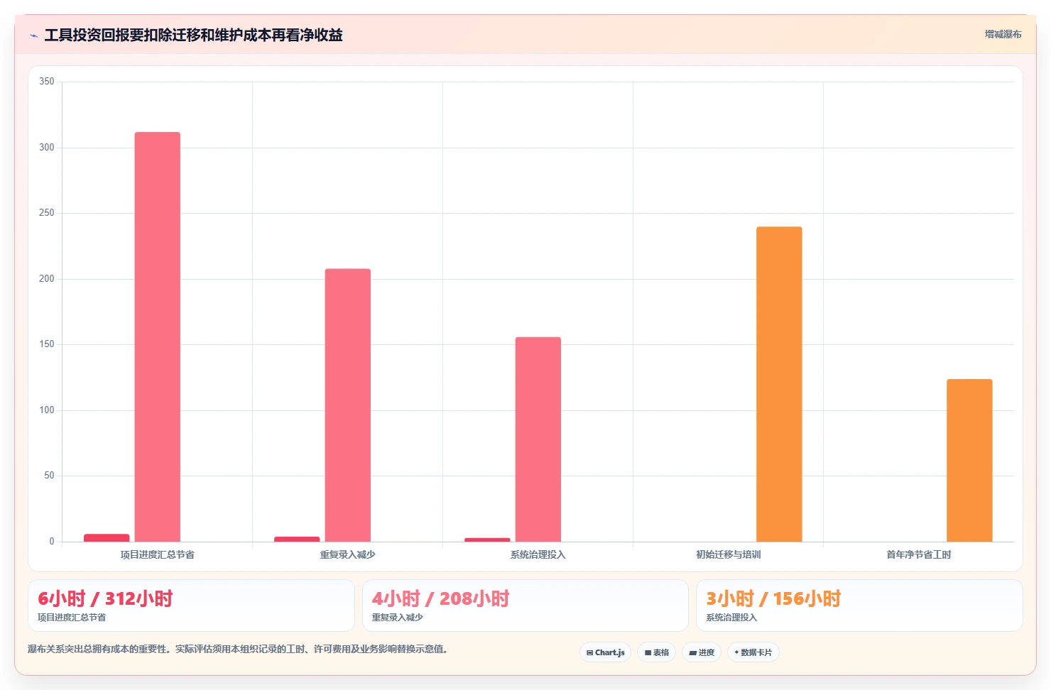Select the 进度 chip
The image size is (1051, 690).
pos(702,652)
